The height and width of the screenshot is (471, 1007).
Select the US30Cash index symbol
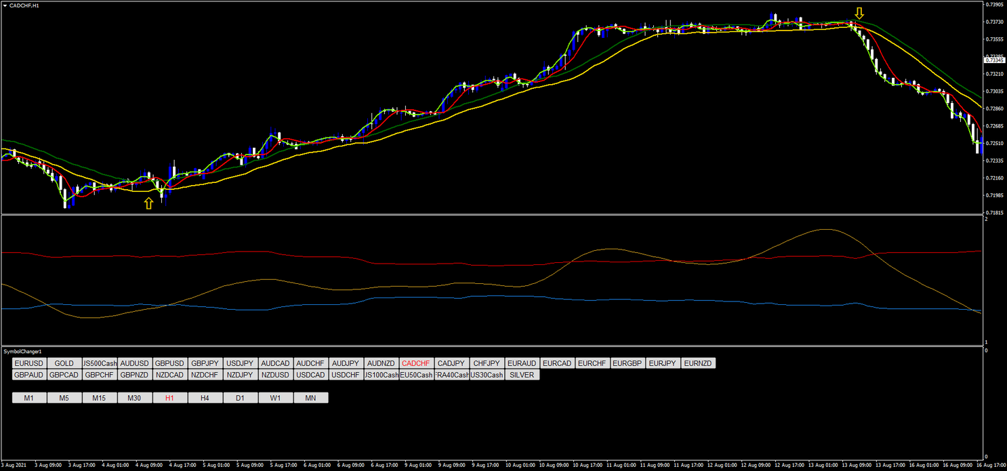click(x=487, y=375)
